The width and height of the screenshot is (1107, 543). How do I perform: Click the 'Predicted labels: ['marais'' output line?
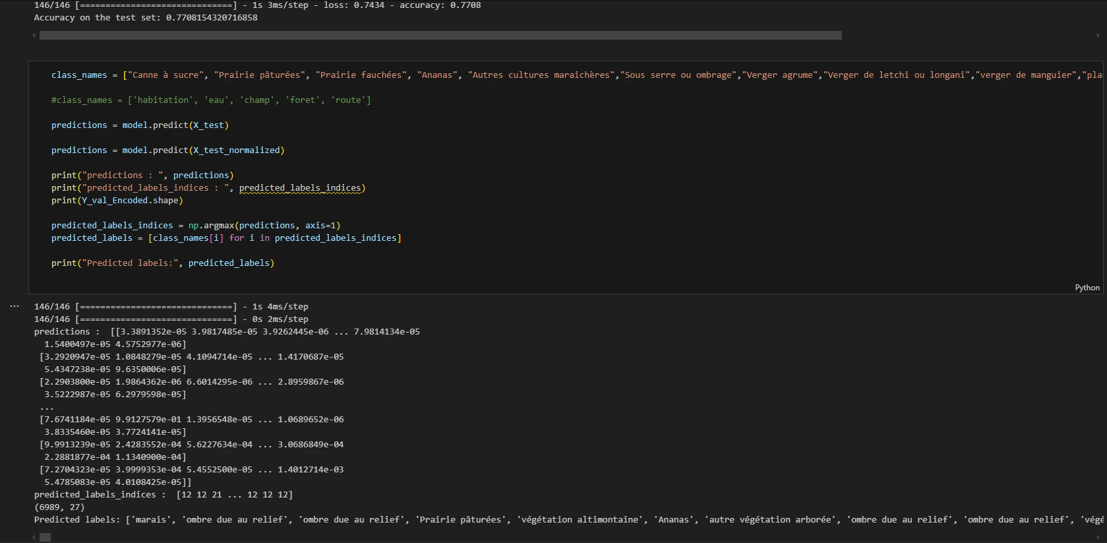[x=568, y=520]
